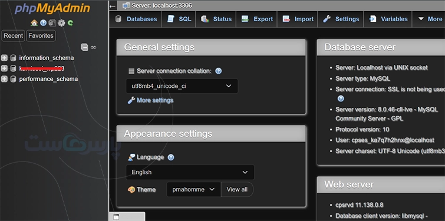The image size is (445, 221).
Task: Open navigation panel settings gear icon
Action: pyautogui.click(x=61, y=23)
